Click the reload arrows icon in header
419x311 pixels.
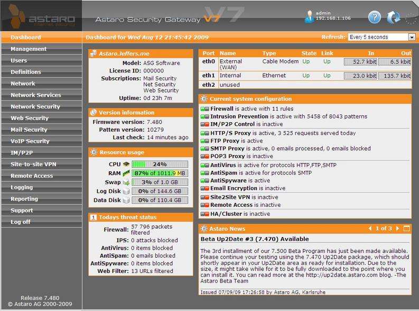394,17
